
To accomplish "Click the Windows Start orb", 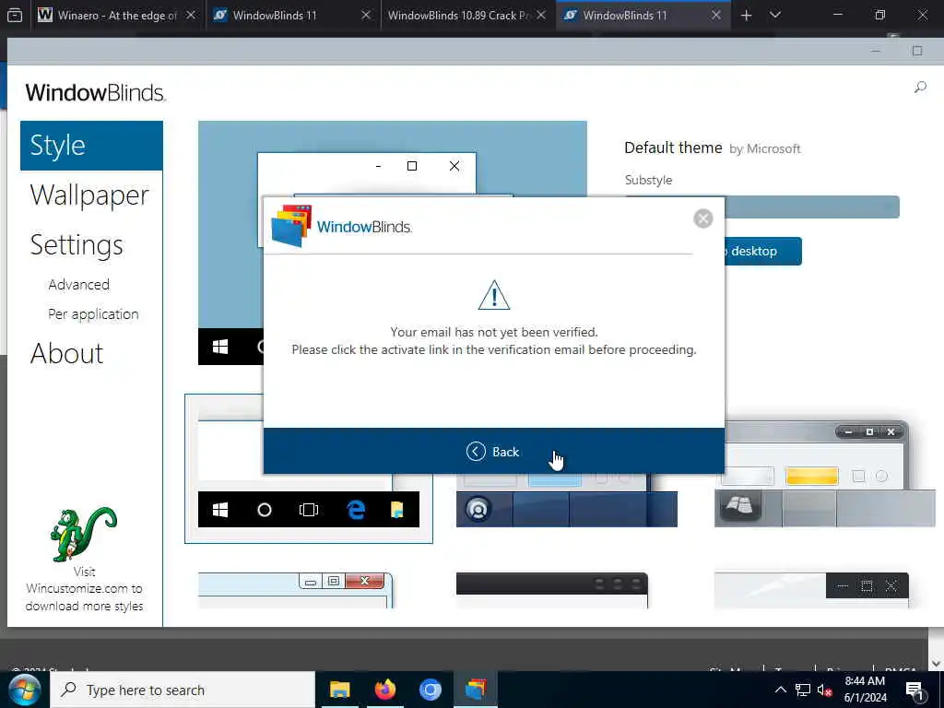I will pos(23,690).
